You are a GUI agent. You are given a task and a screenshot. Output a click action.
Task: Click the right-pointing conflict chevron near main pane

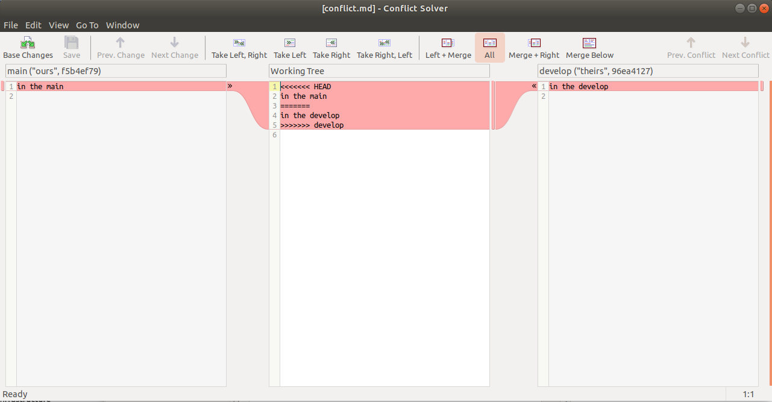point(230,86)
